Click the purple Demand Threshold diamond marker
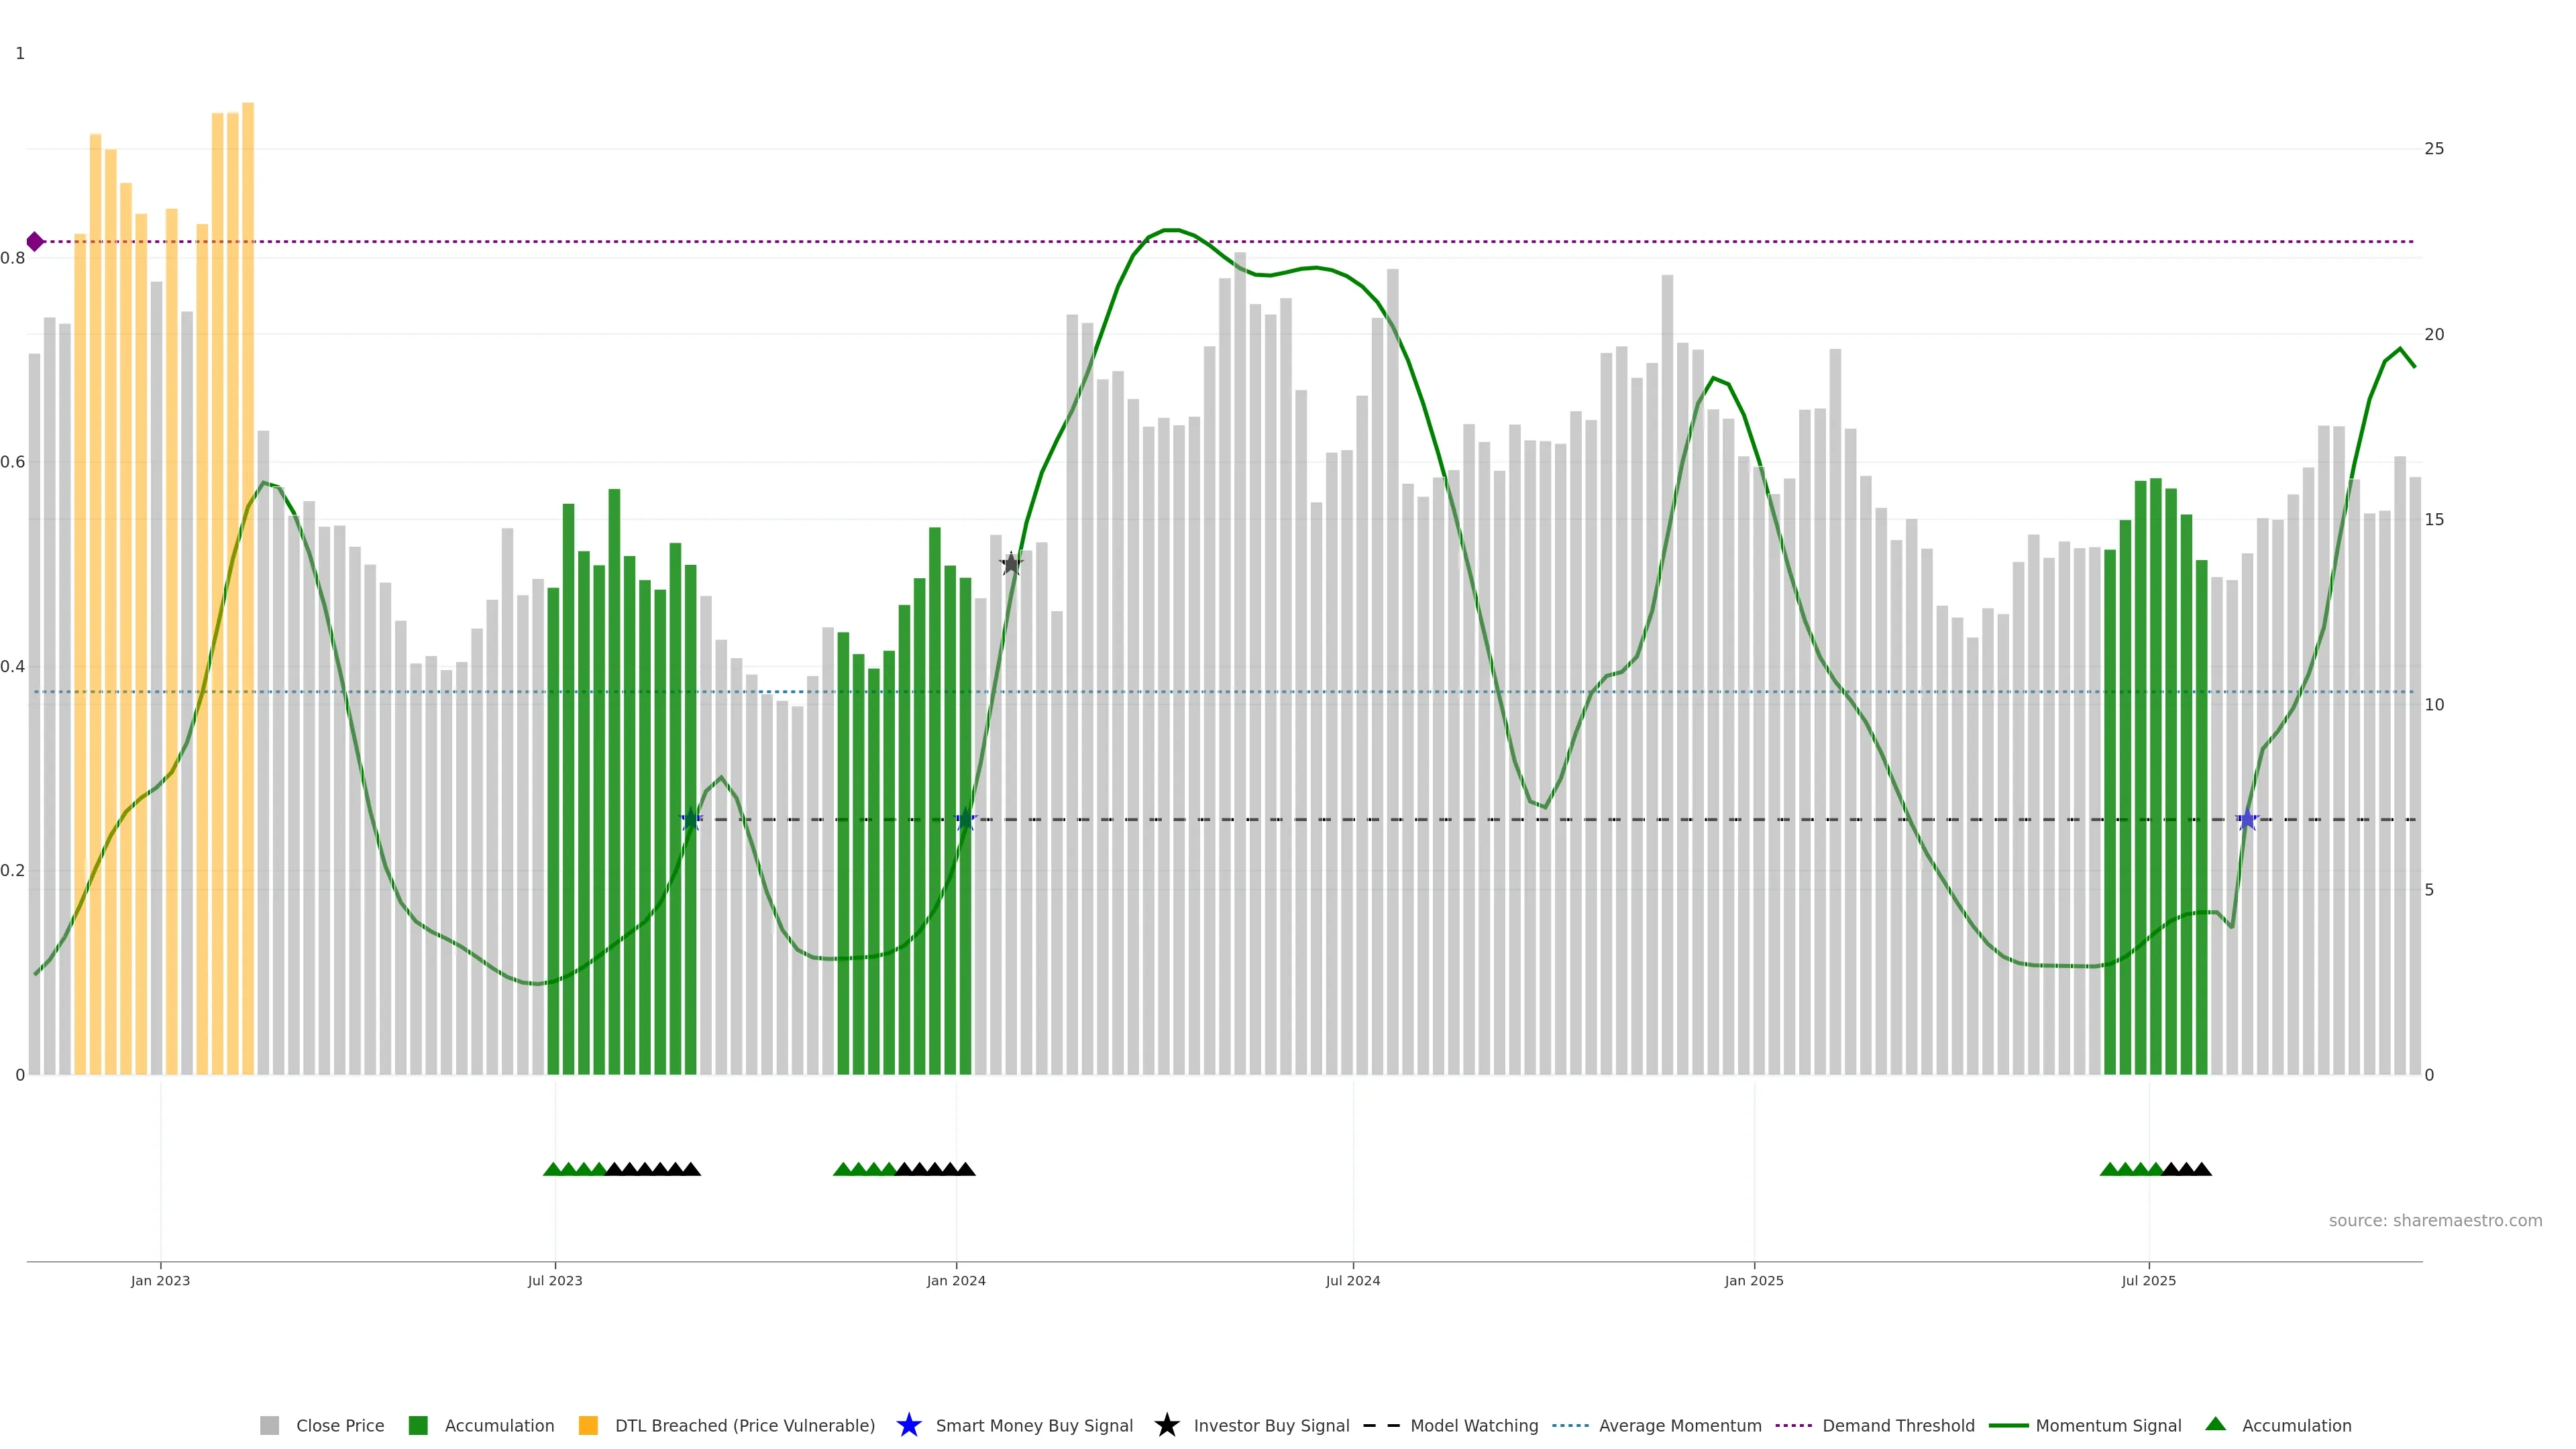2576x1449 pixels. pos(35,242)
